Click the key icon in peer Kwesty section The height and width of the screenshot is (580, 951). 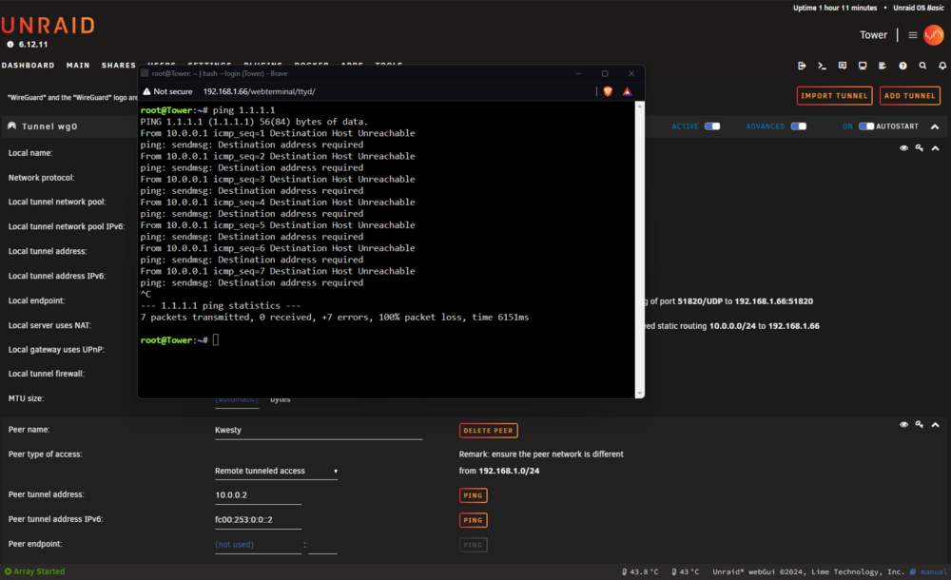(920, 425)
